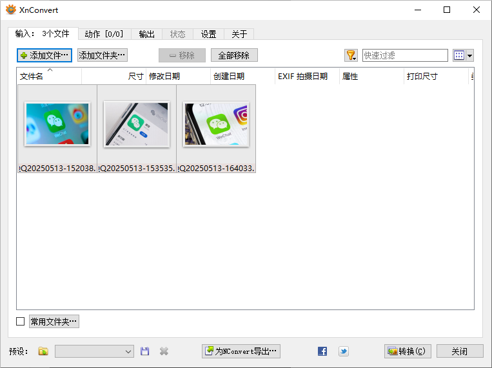
Task: Click the 常用文件夹 button
Action: coord(54,321)
